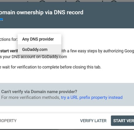The image size is (134, 130).
Task: Click the VERIFY LATER button
Action: [x=93, y=121]
